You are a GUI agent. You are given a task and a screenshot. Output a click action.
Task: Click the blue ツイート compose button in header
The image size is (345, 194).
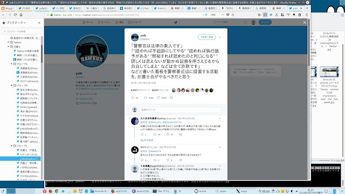pyautogui.click(x=265, y=22)
